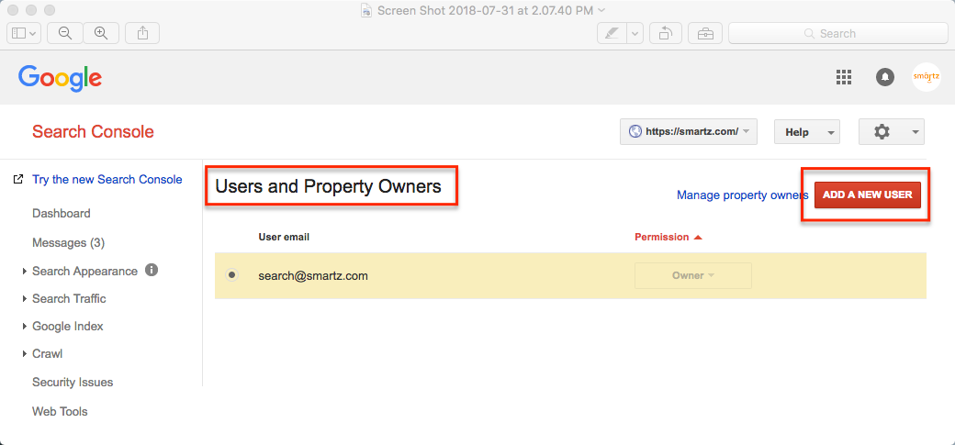Click the Google logo
The height and width of the screenshot is (445, 955).
click(x=60, y=79)
